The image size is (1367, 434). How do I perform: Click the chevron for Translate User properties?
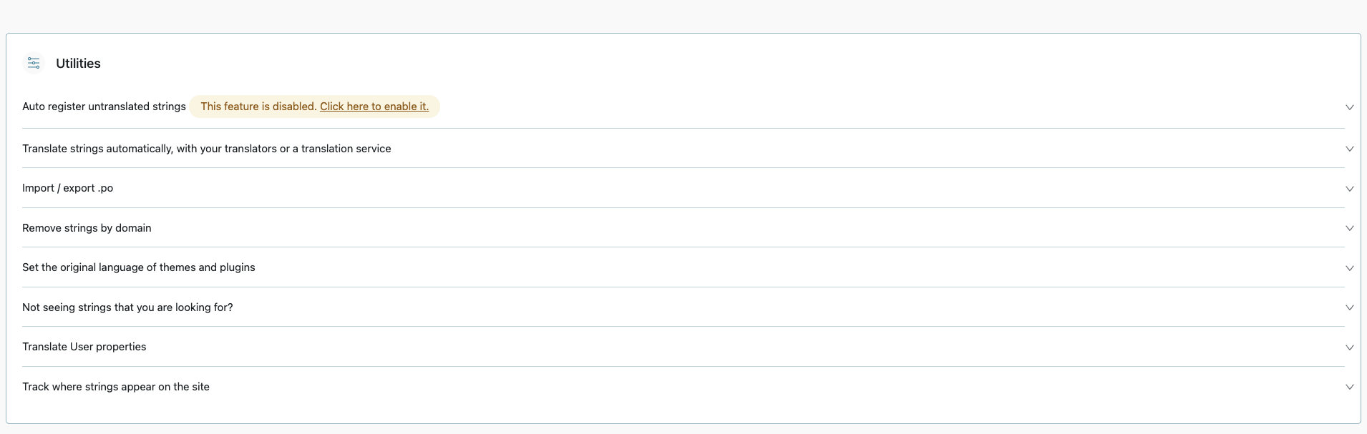[x=1349, y=347]
